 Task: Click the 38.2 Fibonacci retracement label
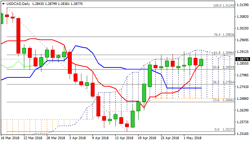coord(224,82)
